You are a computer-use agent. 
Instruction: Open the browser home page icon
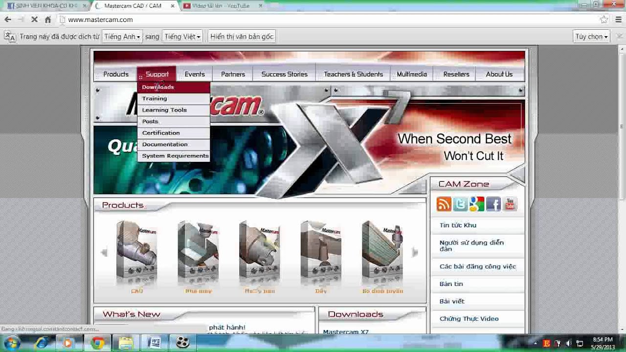[x=47, y=20]
